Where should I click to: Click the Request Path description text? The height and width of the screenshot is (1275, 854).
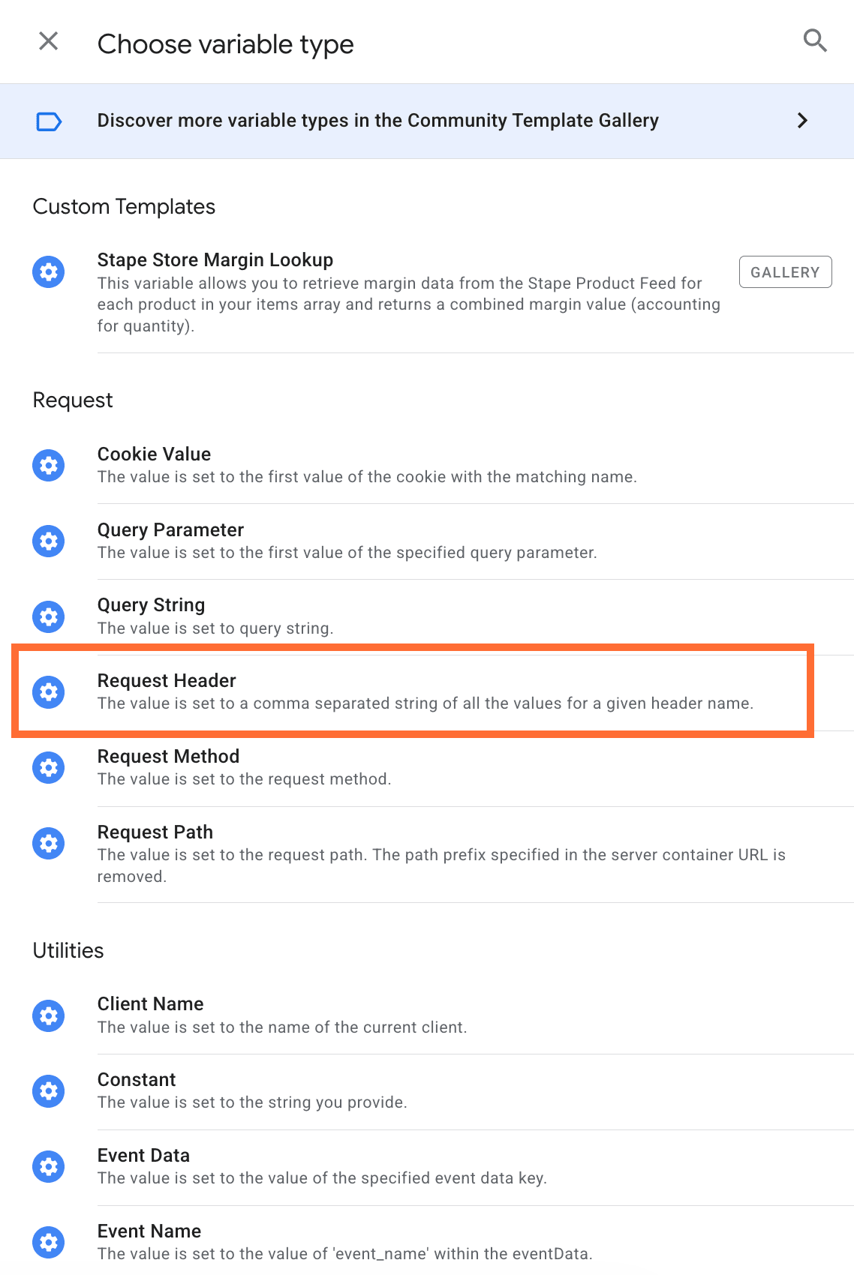point(441,865)
